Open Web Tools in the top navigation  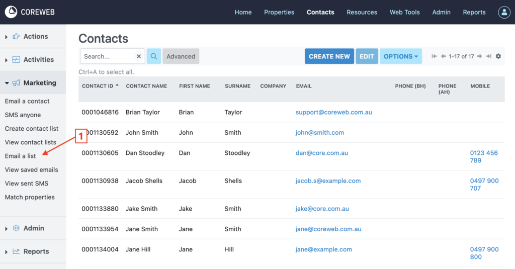point(404,12)
